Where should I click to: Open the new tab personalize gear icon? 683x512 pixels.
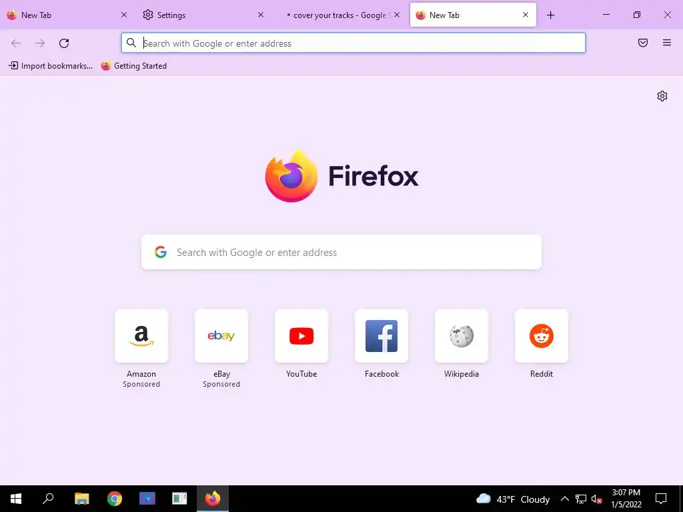coord(662,96)
